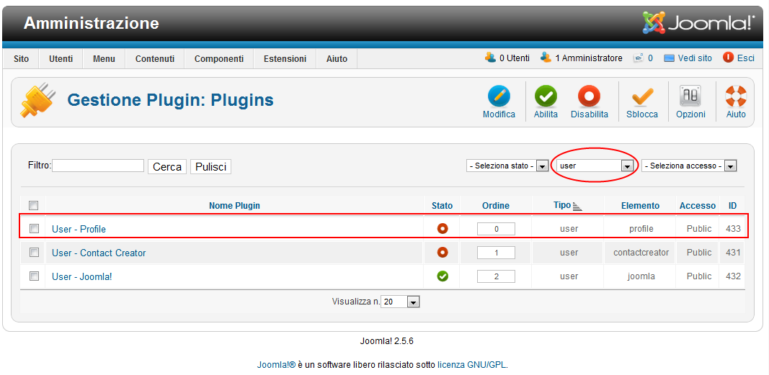769x375 pixels.
Task: Open the Seleziona stato dropdown
Action: tap(507, 166)
